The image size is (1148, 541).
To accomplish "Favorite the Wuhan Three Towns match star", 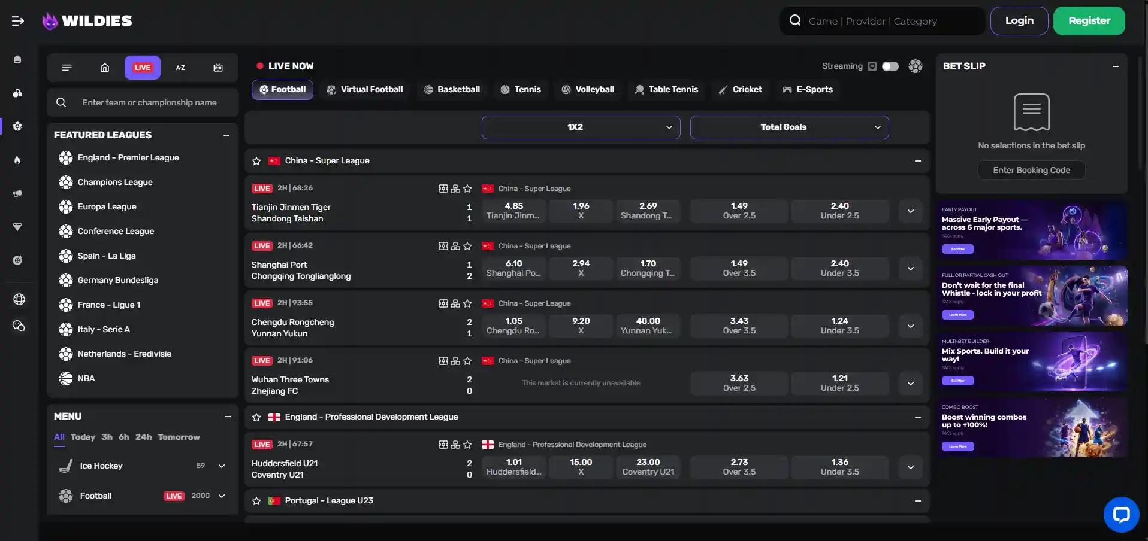I will click(x=467, y=361).
